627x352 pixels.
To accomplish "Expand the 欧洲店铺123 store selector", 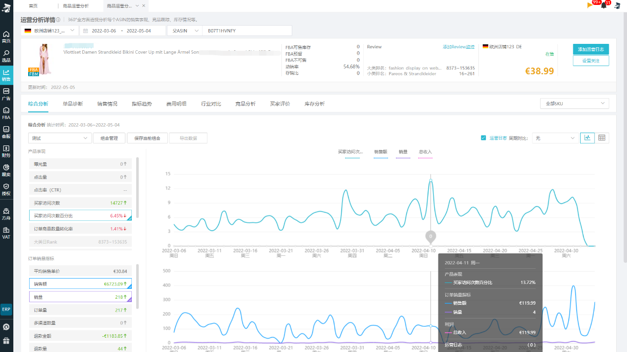I will (50, 31).
